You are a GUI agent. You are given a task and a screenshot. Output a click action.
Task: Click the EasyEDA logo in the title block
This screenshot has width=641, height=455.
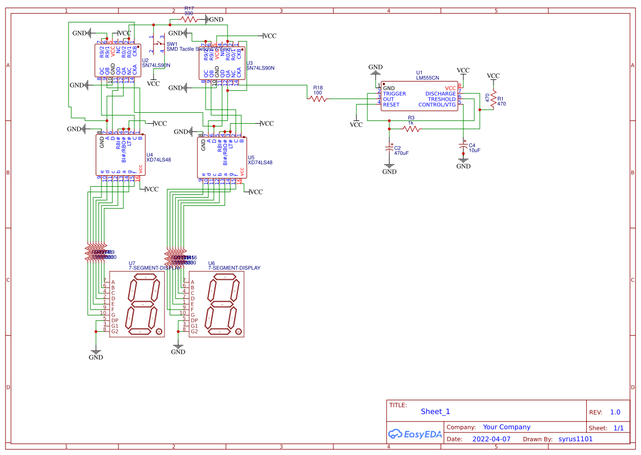416,433
